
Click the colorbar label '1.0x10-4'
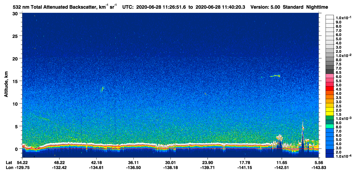pyautogui.click(x=343, y=156)
